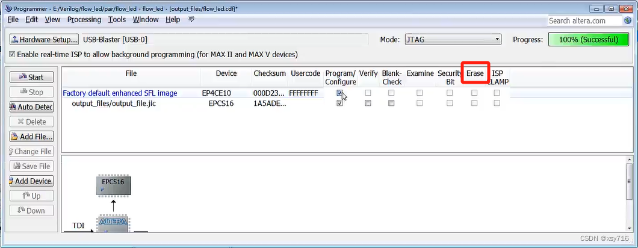Check Blank-Check for Factory default SFL row
Screen dimensions: 638x248
391,93
